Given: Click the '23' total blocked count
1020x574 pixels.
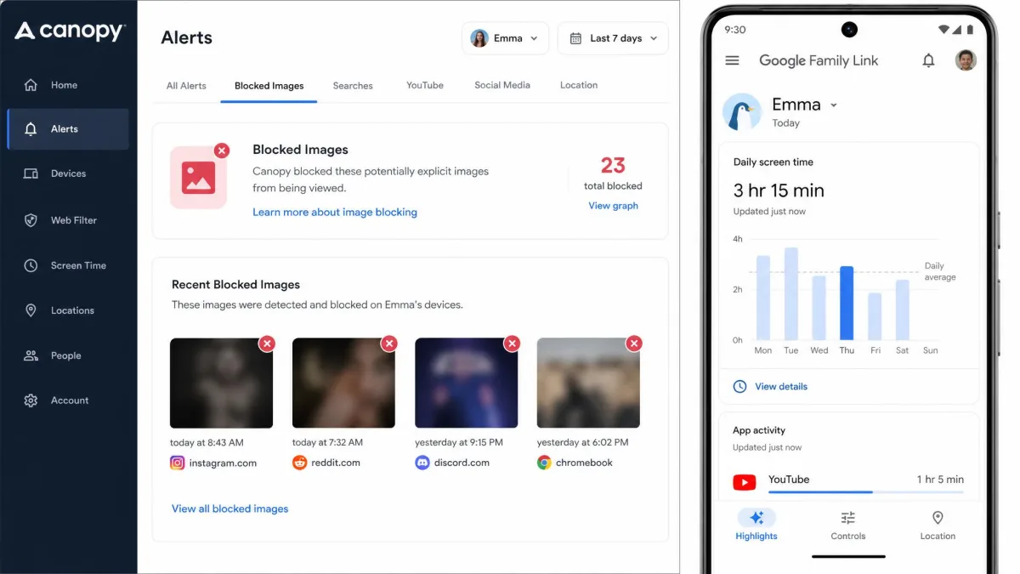Looking at the screenshot, I should (x=613, y=165).
